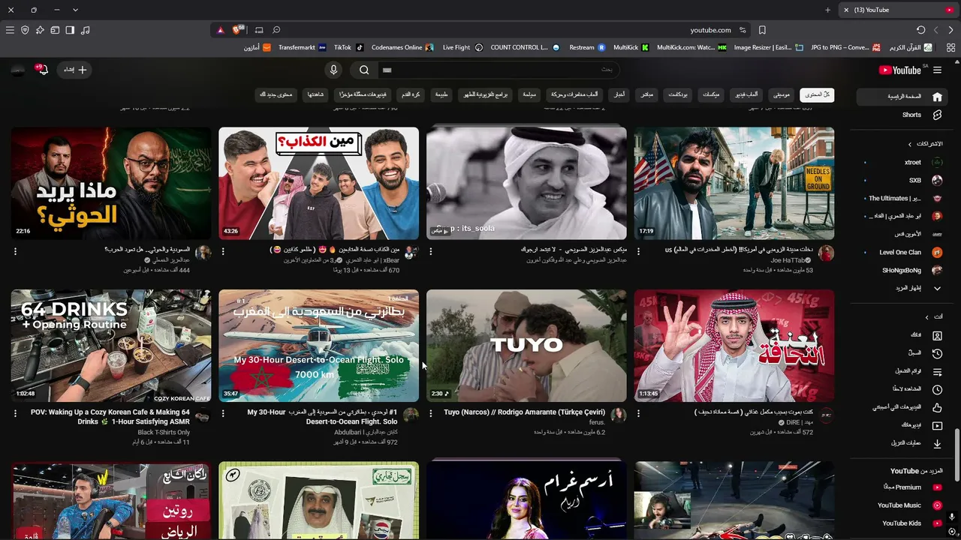This screenshot has width=961, height=540.
Task: Open the Transfermarkt bookmark
Action: click(x=302, y=47)
